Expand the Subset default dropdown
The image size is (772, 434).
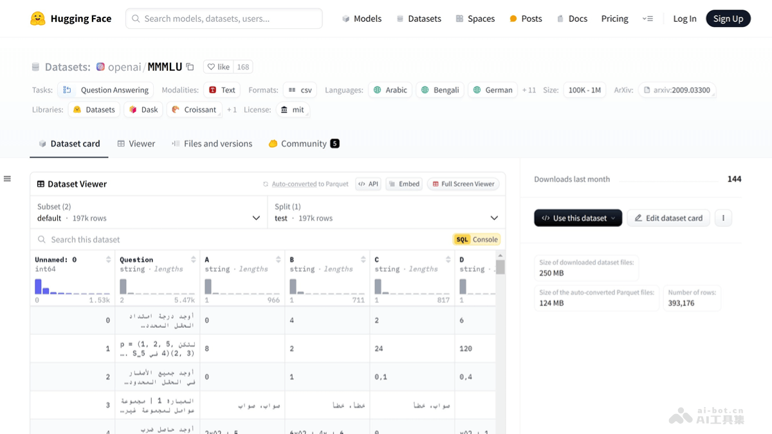point(149,212)
